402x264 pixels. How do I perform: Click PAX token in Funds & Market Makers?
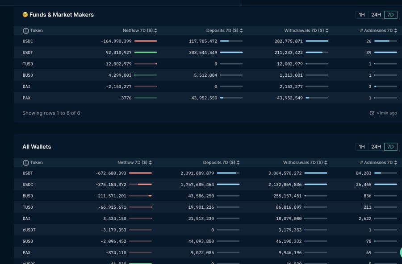click(26, 98)
